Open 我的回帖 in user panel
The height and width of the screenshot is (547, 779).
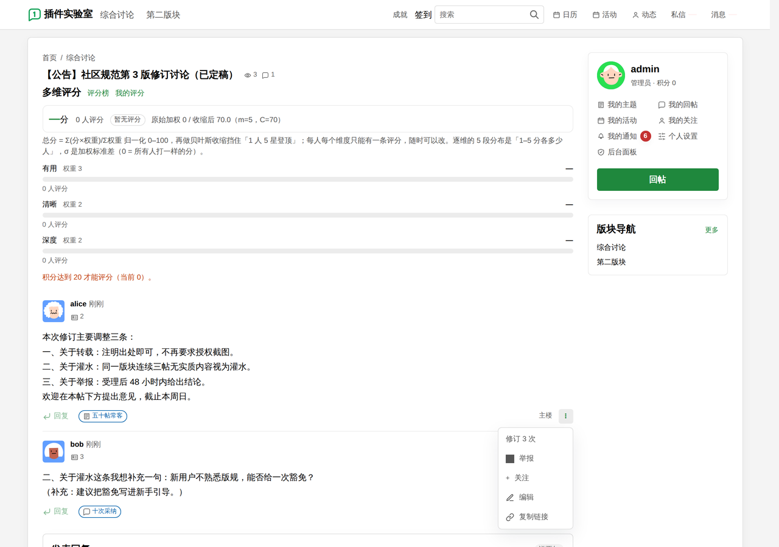click(678, 105)
